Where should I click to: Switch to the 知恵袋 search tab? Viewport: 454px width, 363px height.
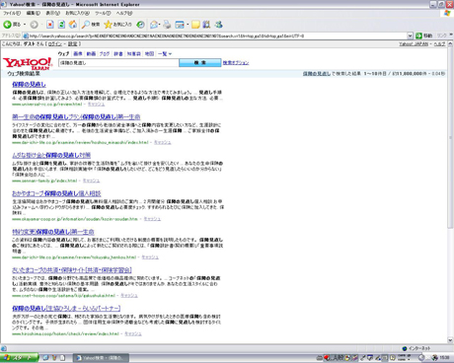click(x=134, y=53)
